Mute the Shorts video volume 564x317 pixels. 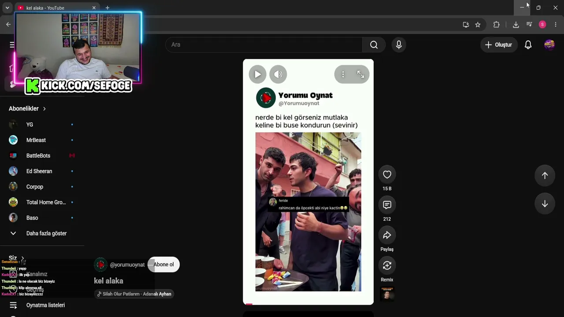[x=278, y=74]
